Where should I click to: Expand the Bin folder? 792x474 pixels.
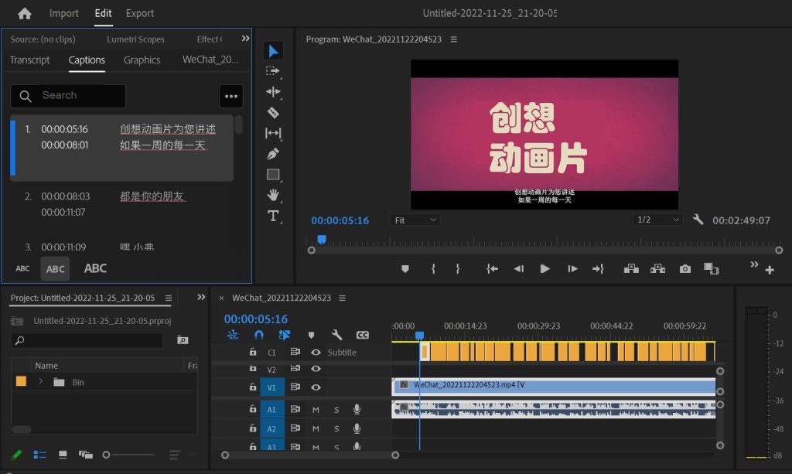(x=40, y=382)
